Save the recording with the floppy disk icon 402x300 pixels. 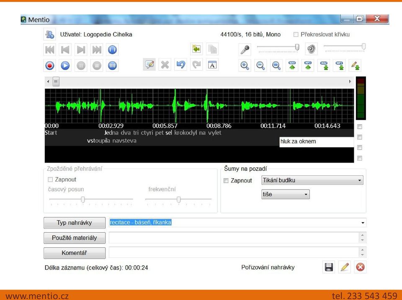[x=329, y=267]
